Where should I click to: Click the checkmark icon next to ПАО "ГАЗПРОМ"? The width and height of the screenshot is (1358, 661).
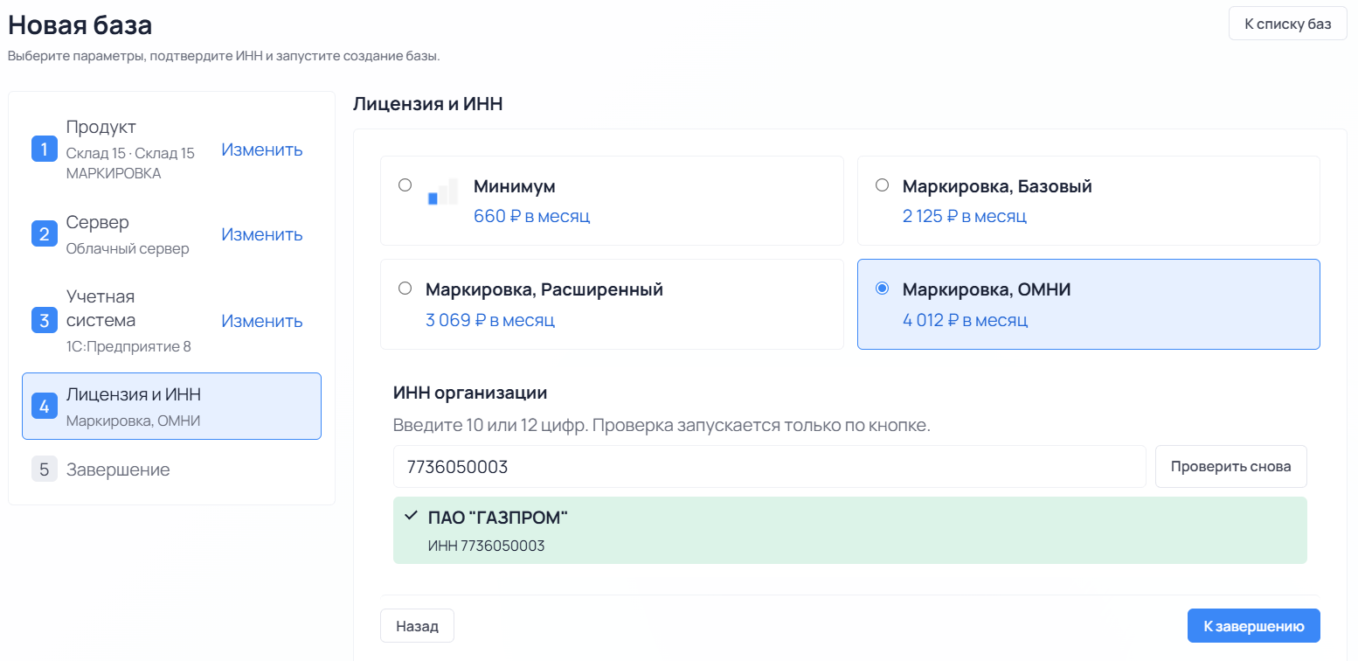[411, 517]
